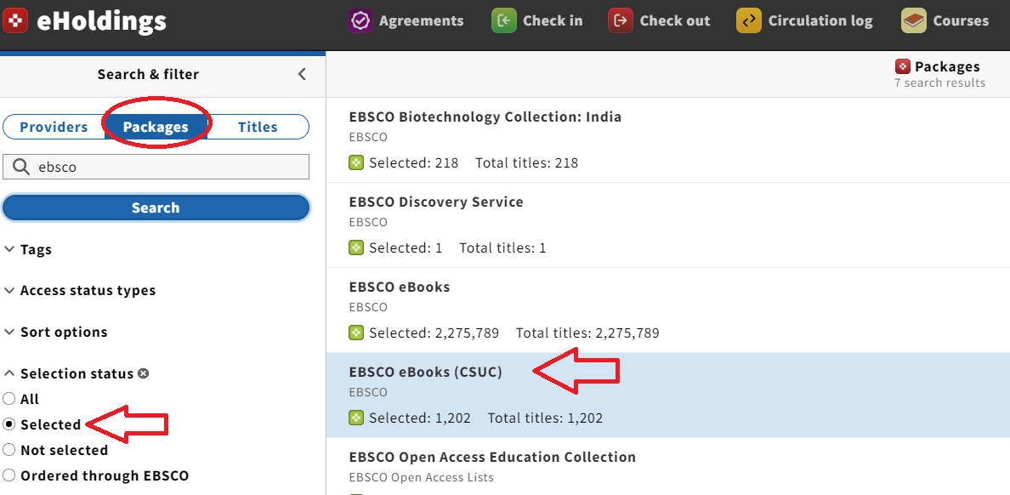This screenshot has height=495, width=1010.
Task: Click the 7 search results text
Action: (939, 82)
